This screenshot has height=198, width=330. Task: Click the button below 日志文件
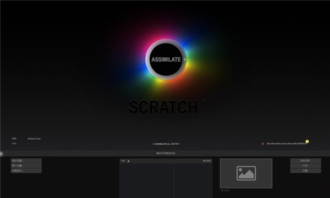coord(306,166)
